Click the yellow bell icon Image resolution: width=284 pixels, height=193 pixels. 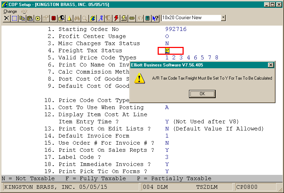point(69,18)
